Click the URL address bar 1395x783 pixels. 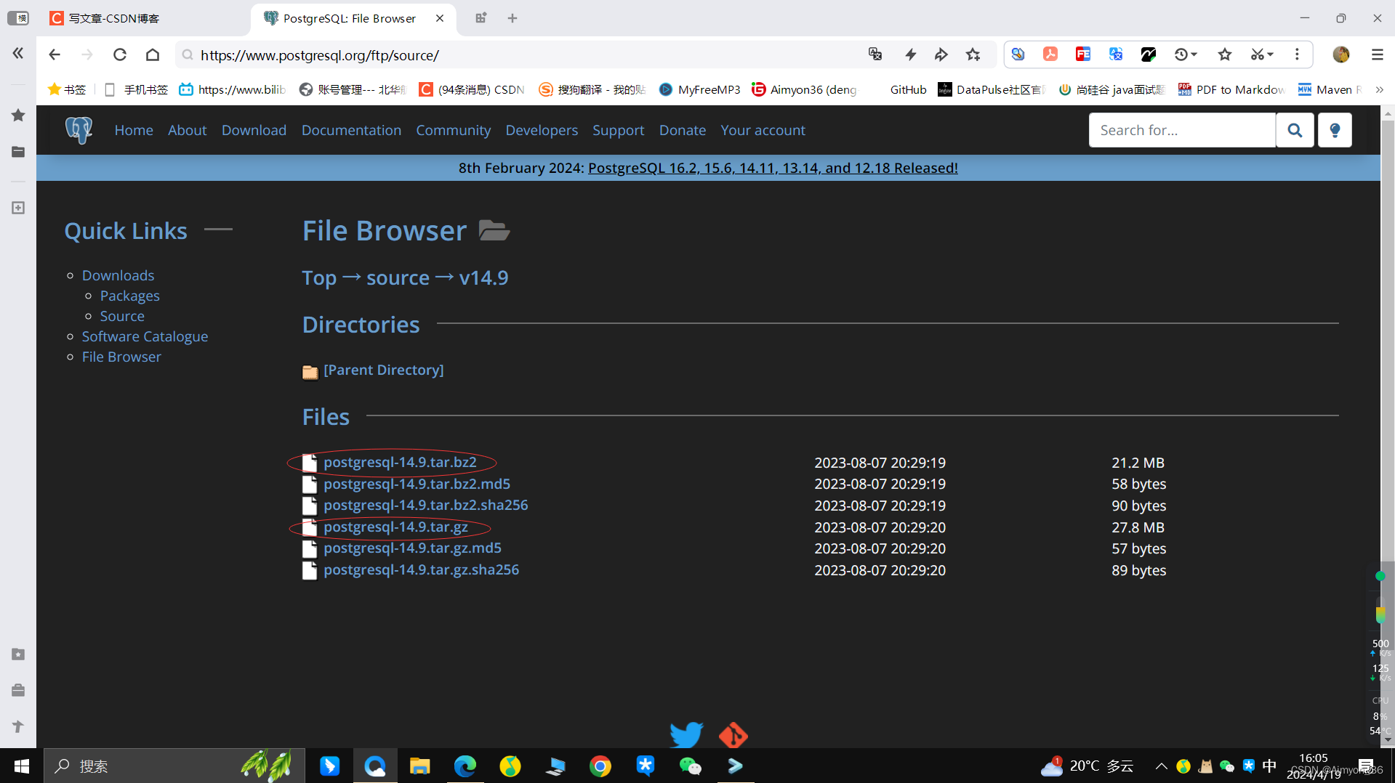[523, 54]
